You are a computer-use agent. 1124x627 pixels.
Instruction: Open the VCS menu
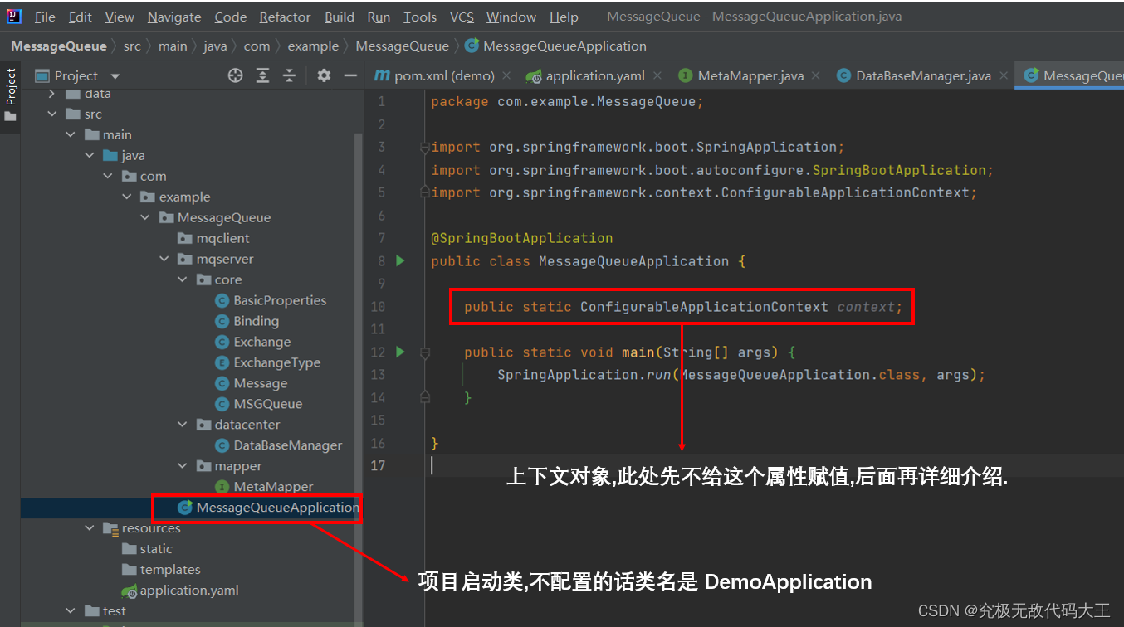click(462, 17)
